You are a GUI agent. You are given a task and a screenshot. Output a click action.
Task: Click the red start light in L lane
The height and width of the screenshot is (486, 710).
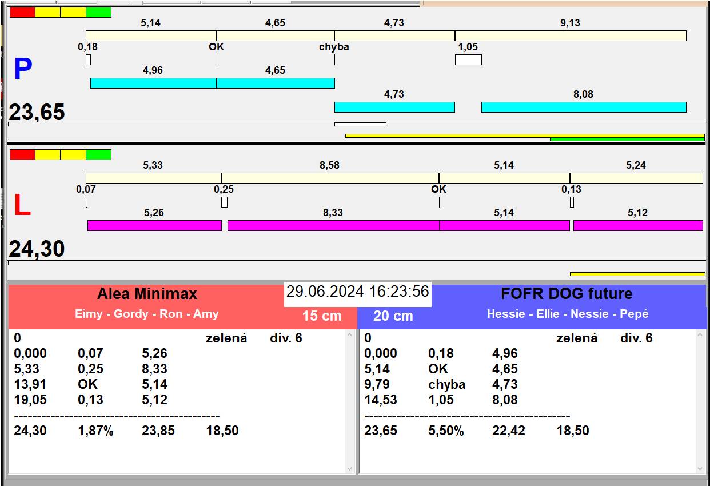click(x=22, y=154)
